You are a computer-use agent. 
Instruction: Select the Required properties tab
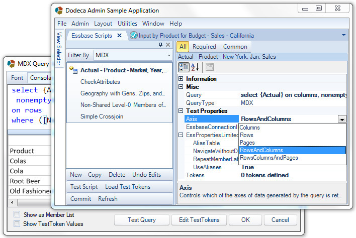coord(204,47)
